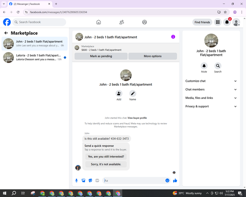Open Latoria's 2 beds 1 bath conversation
The width and height of the screenshot is (246, 197).
(34, 57)
